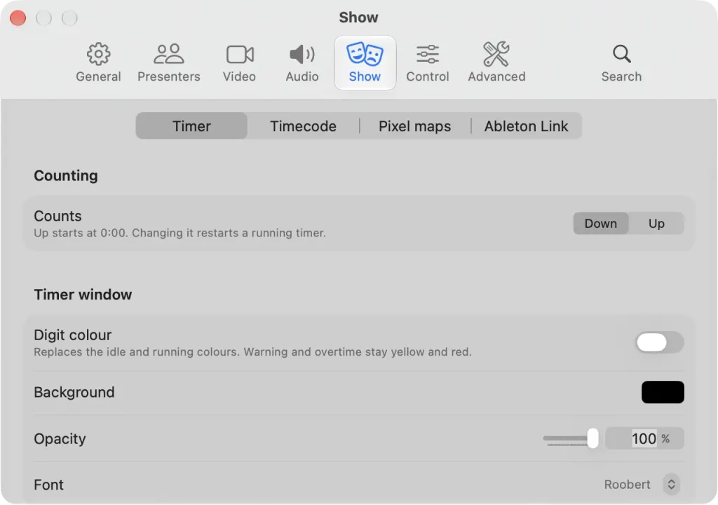
Task: Open the Presenters preferences pane
Action: (168, 63)
